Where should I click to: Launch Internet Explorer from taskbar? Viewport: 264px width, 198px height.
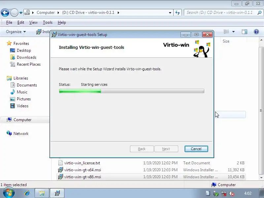(x=27, y=193)
